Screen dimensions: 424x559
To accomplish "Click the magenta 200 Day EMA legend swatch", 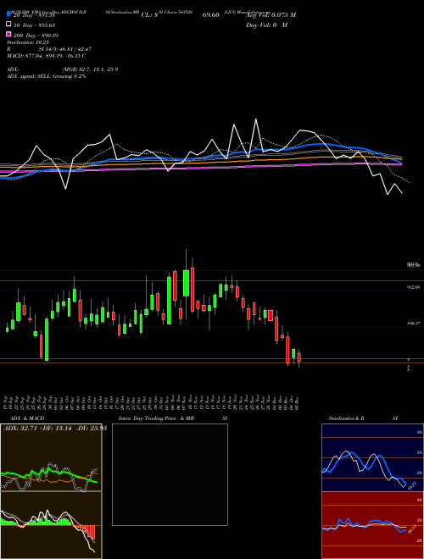I will tap(8, 34).
